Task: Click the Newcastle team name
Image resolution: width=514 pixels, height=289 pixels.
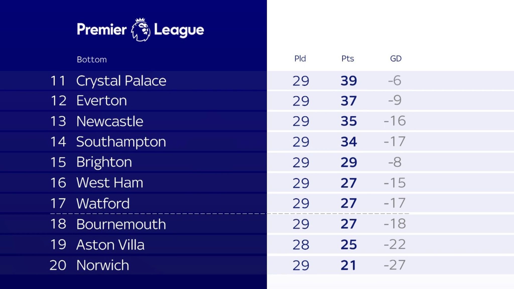Action: (110, 121)
